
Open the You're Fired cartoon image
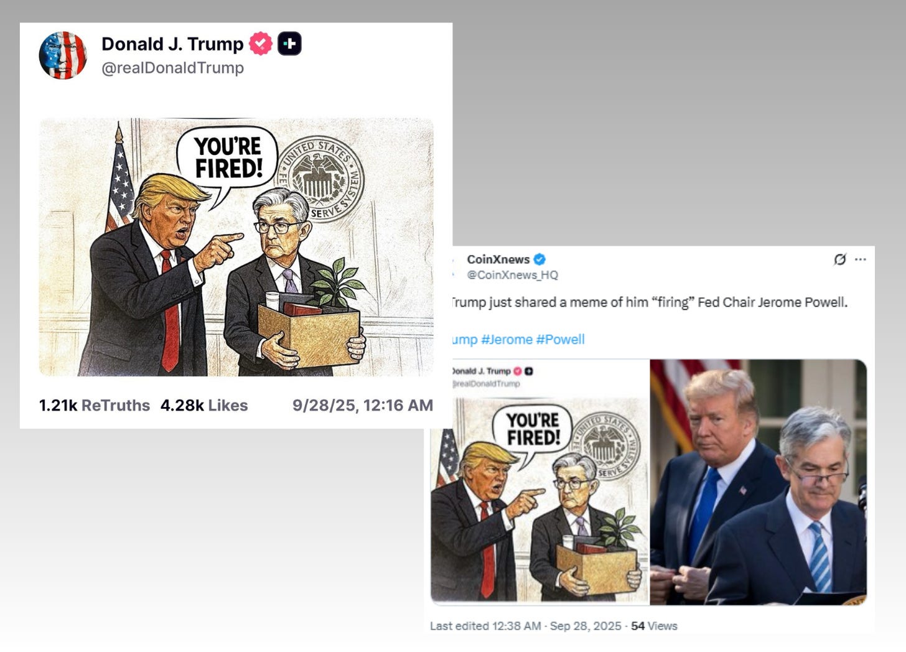[236, 247]
